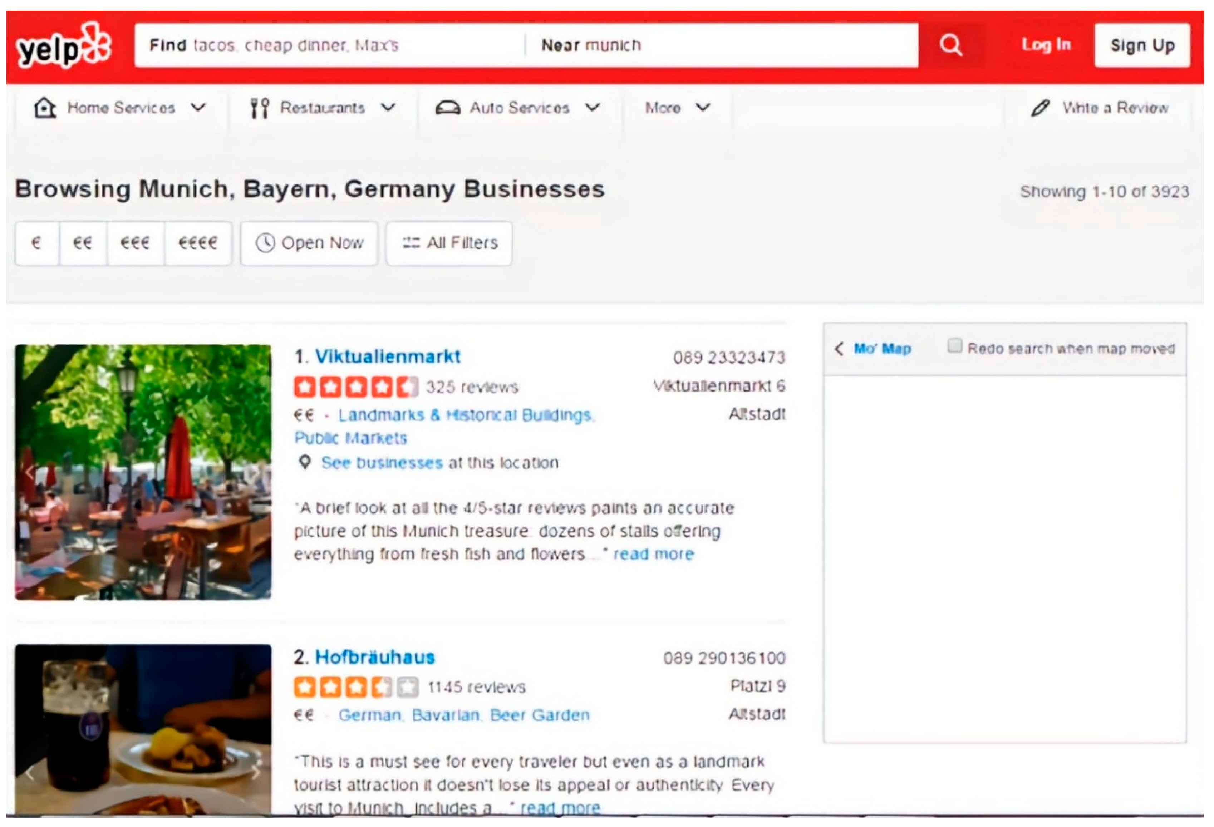
Task: Enable Redo search when map moved
Action: coord(954,346)
